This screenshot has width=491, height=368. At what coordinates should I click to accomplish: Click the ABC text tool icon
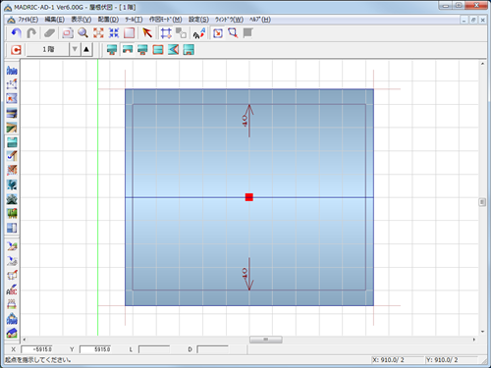(x=12, y=289)
